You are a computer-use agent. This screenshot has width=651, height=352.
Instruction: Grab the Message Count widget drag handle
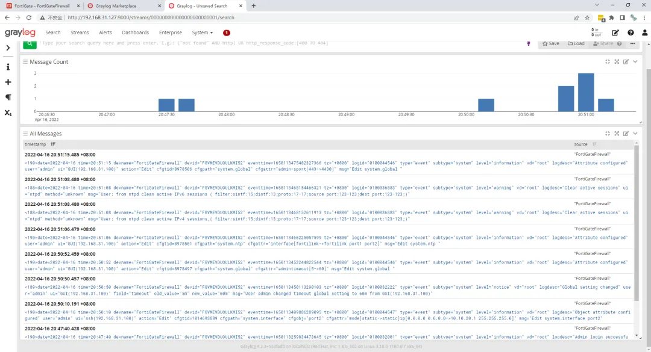click(25, 62)
